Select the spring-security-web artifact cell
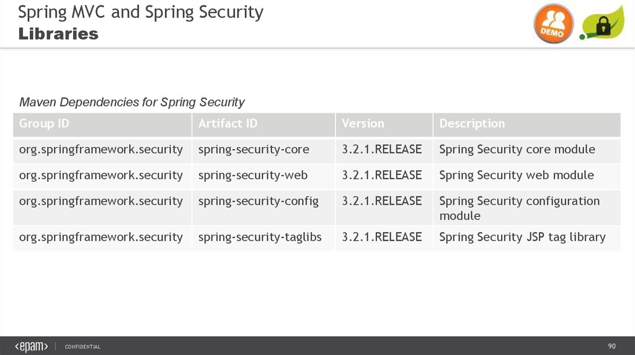635x355 pixels. [x=253, y=176]
